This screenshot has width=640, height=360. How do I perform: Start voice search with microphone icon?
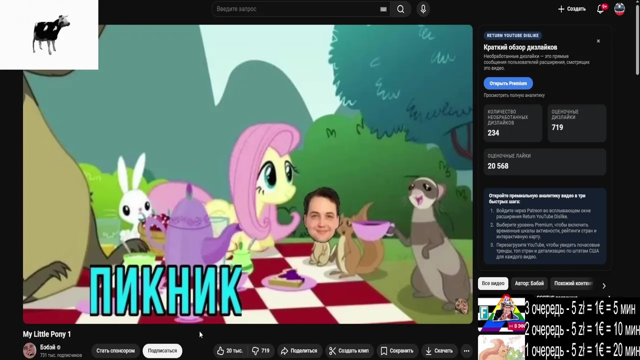[423, 9]
